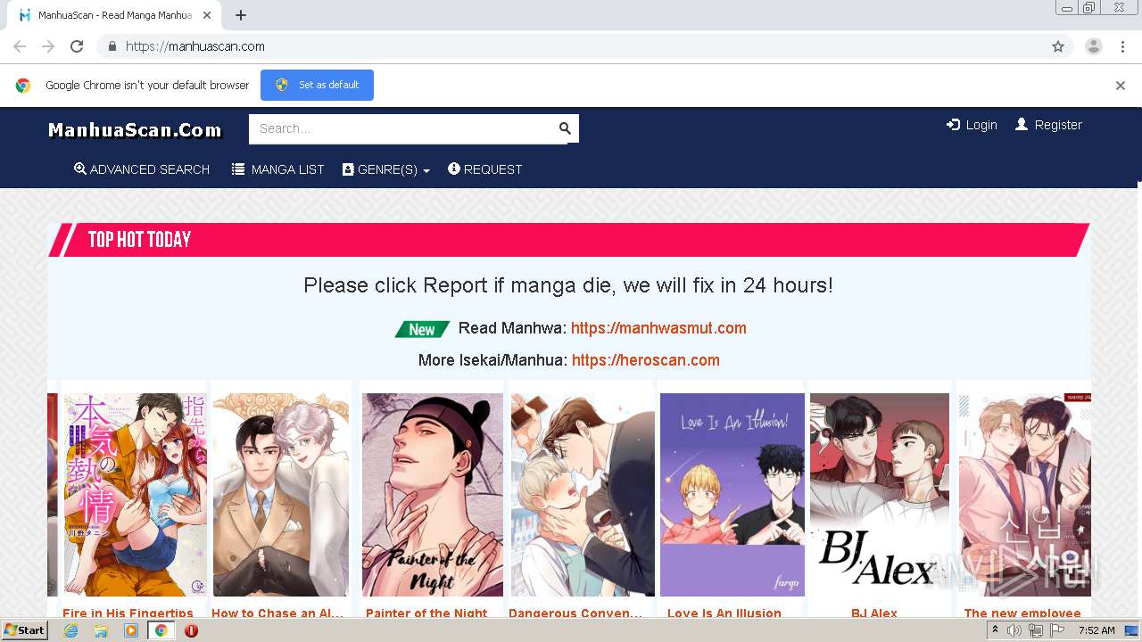Reload the page with refresh icon
This screenshot has width=1142, height=642.
(x=77, y=46)
